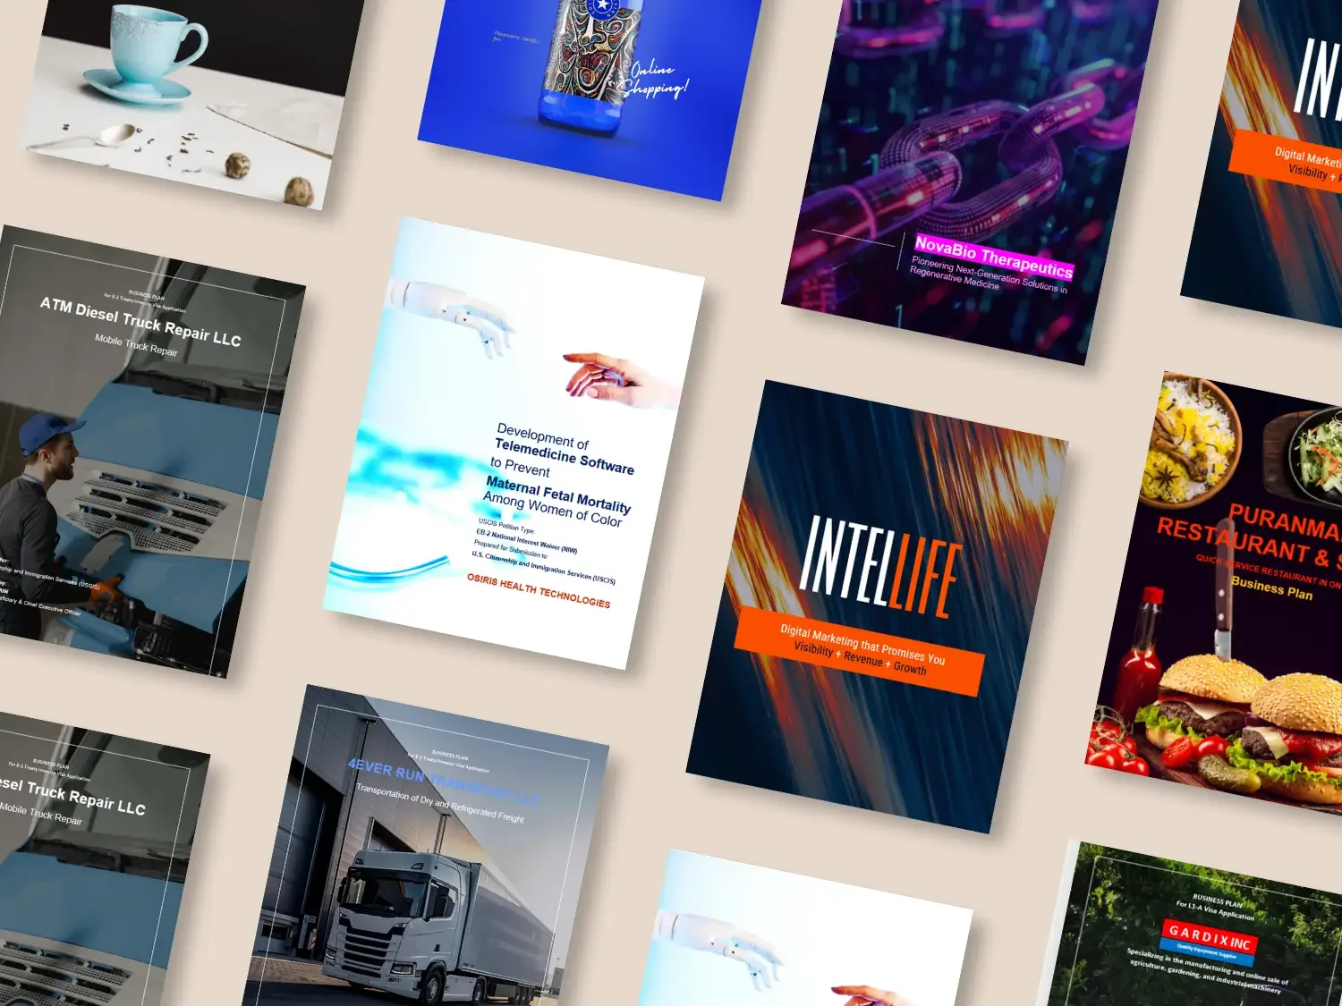Click the orange Visibility Revenue Growth banner

863,648
